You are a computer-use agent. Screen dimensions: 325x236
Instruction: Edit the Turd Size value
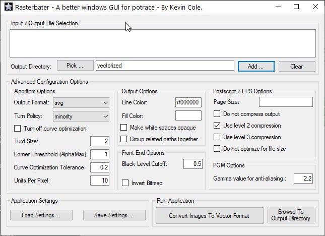tap(100, 141)
